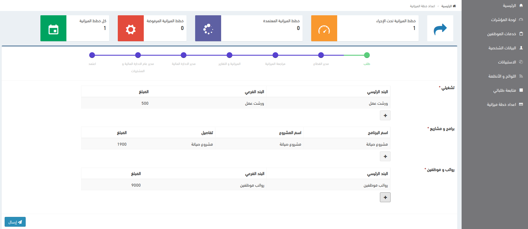This screenshot has height=229, width=528.
Task: Click the home icon in breadcrumb
Action: (454, 6)
